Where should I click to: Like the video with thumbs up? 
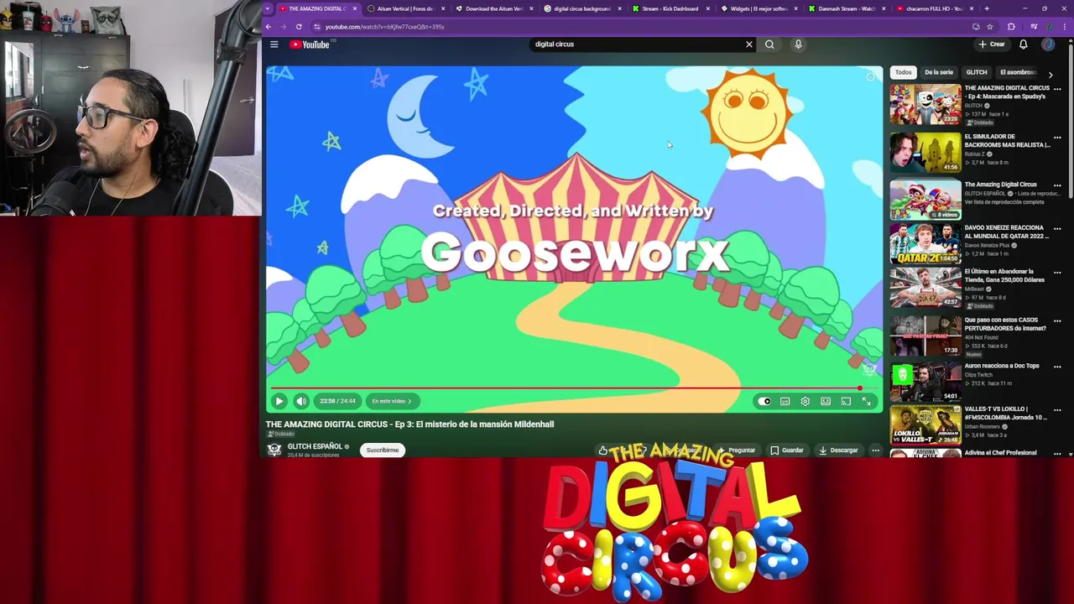click(x=603, y=450)
